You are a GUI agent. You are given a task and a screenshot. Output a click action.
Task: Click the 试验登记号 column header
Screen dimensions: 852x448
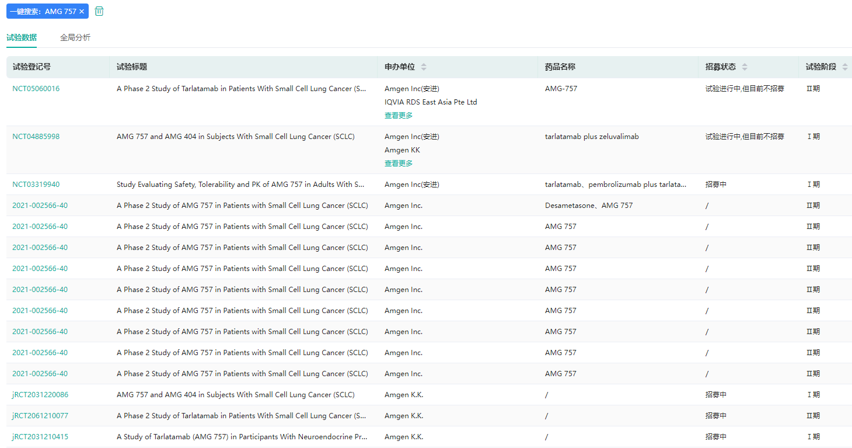click(x=32, y=67)
